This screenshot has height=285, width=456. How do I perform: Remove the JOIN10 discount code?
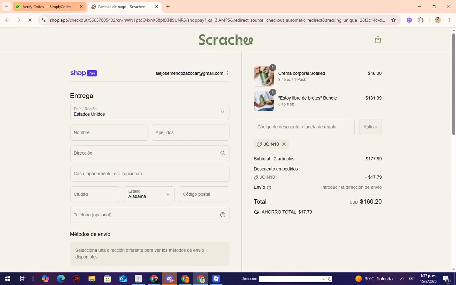pyautogui.click(x=284, y=144)
